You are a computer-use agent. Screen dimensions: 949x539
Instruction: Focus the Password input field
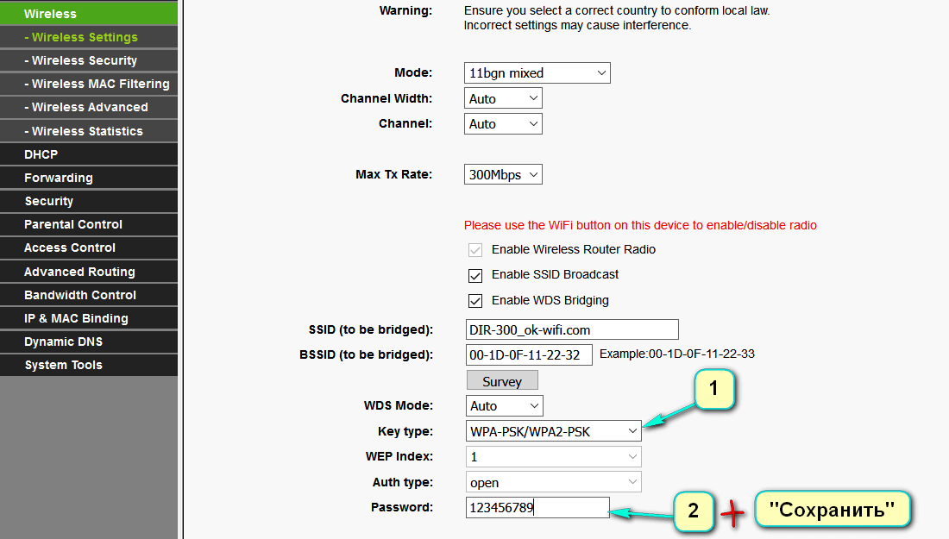pos(537,508)
